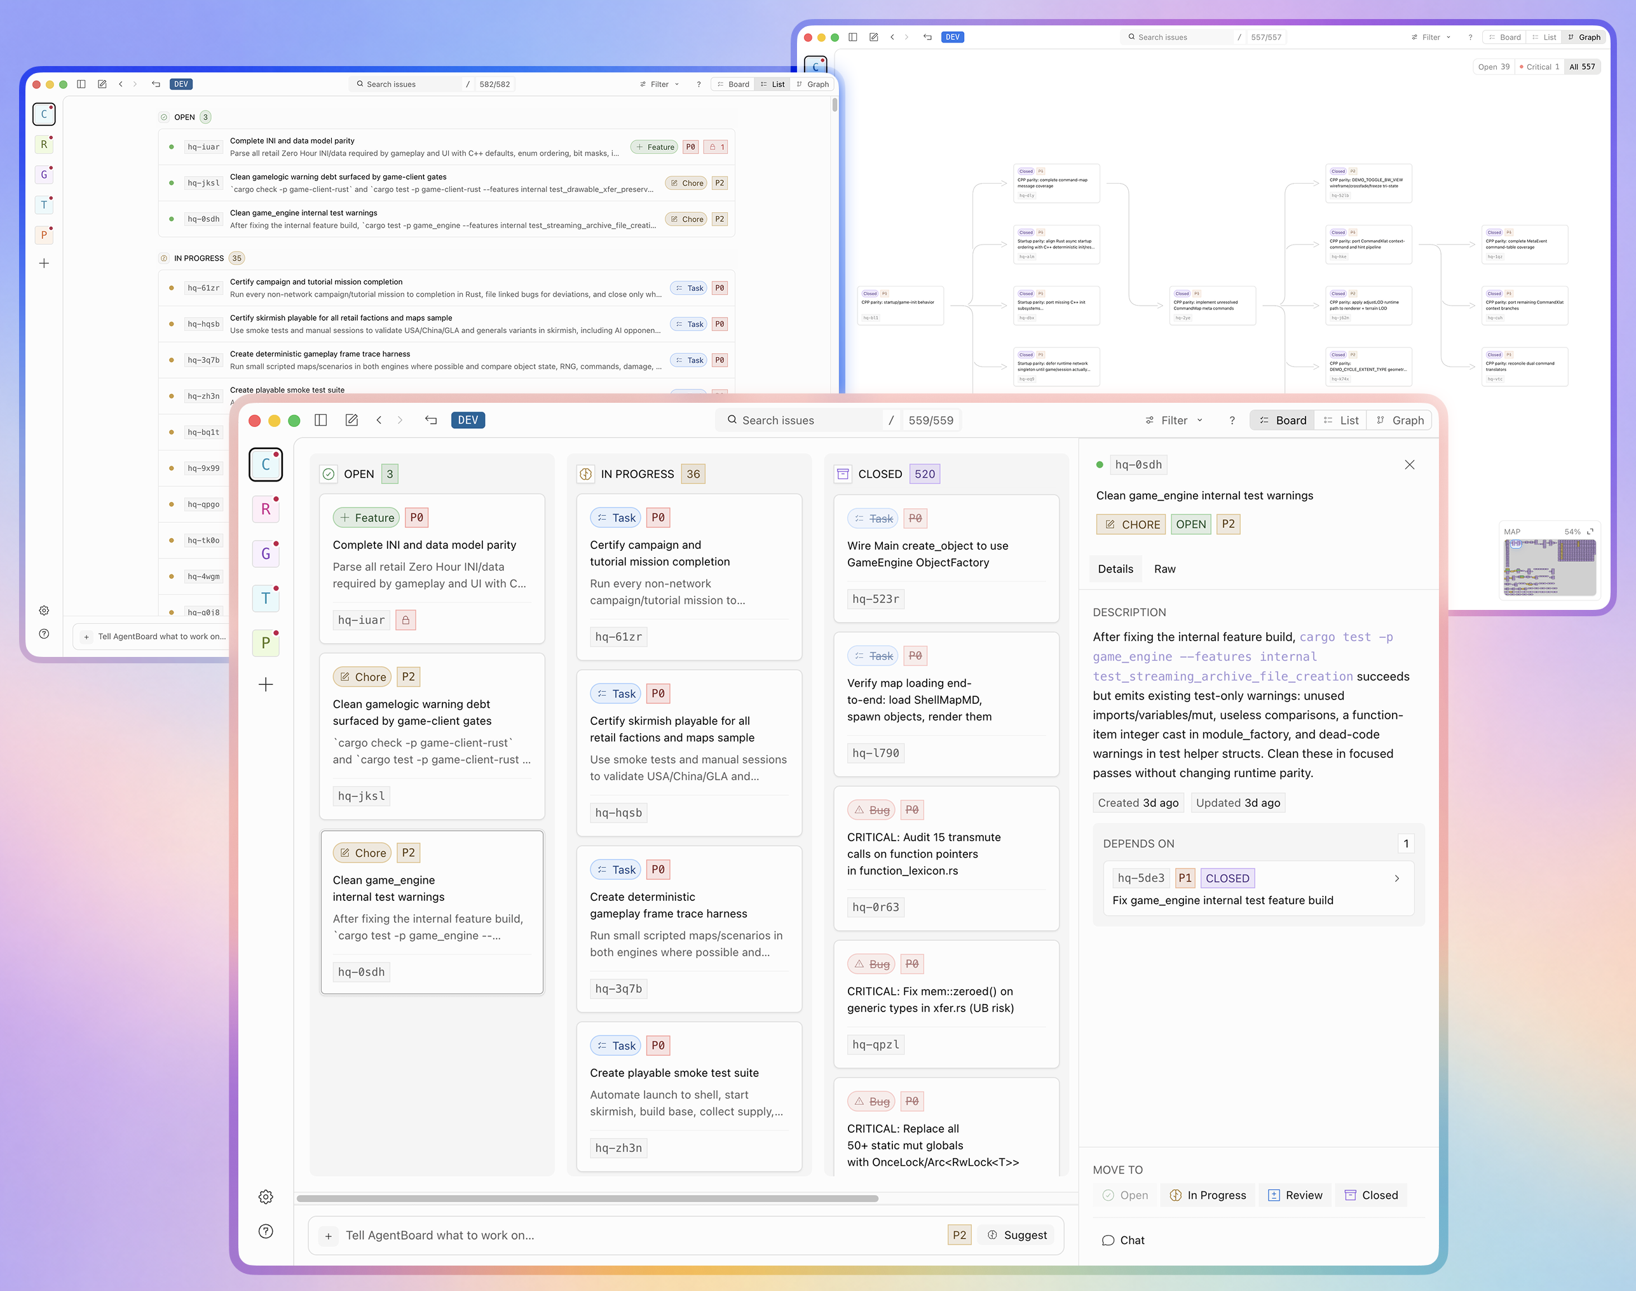
Task: Open settings gear in front window sidebar
Action: pyautogui.click(x=266, y=1196)
